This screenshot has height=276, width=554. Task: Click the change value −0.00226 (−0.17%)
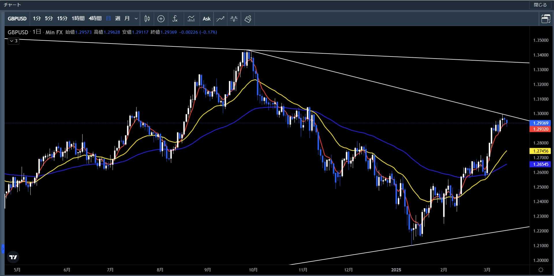click(198, 32)
